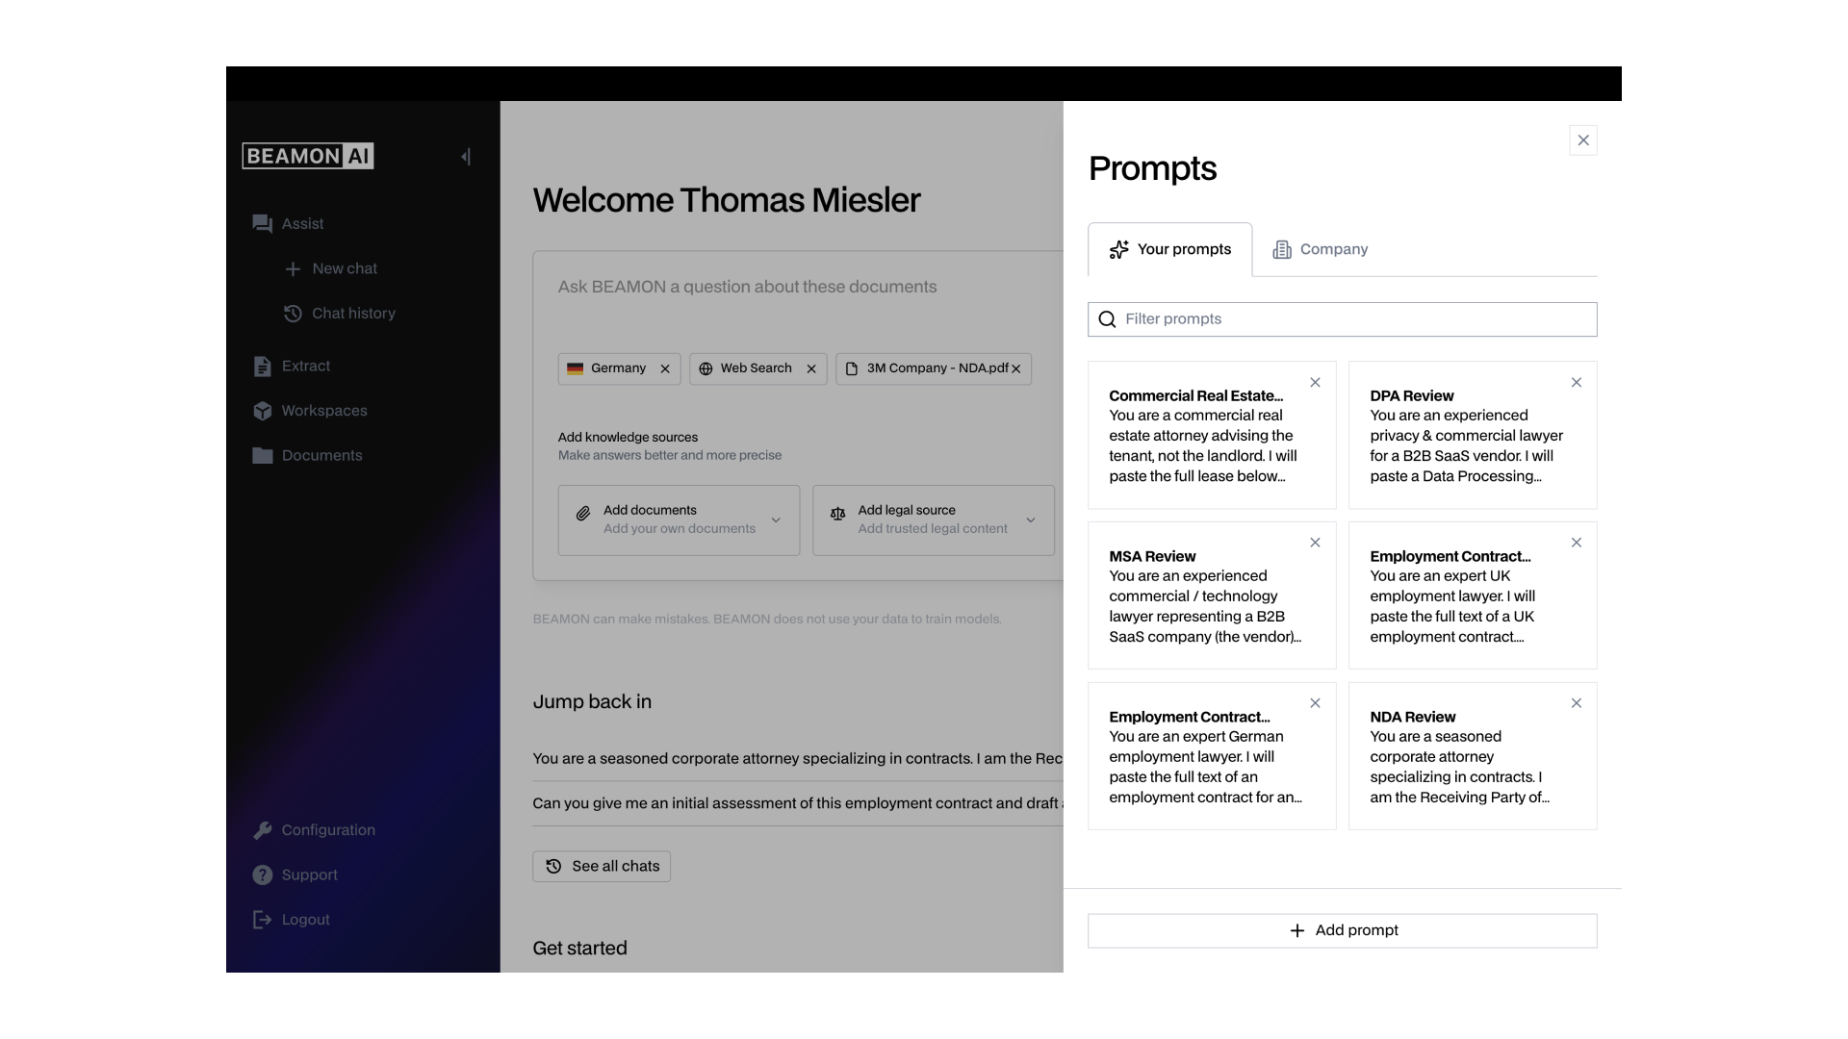Image resolution: width=1848 pixels, height=1039 pixels.
Task: Delete the DPA Review prompt card
Action: (x=1577, y=383)
